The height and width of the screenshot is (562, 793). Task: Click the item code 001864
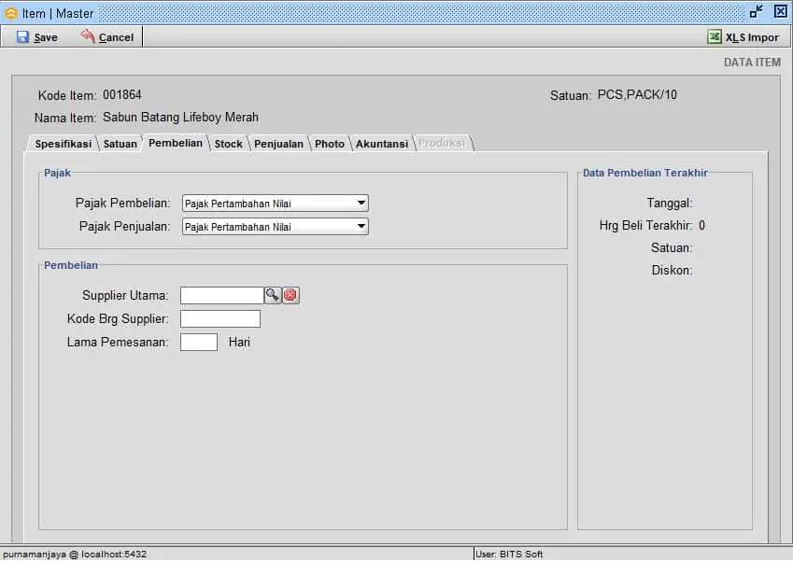122,95
